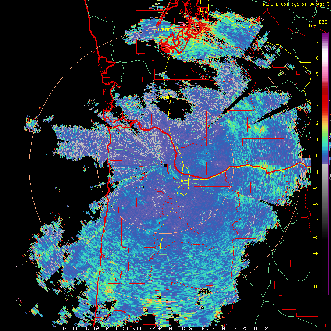
Task: Select the 0 value on the dB scale
Action: tap(317, 156)
